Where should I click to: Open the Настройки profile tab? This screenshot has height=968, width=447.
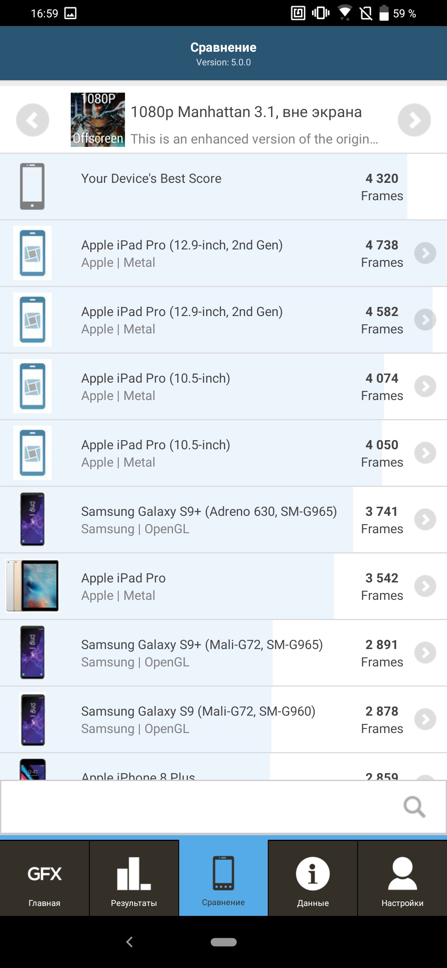[x=402, y=879]
